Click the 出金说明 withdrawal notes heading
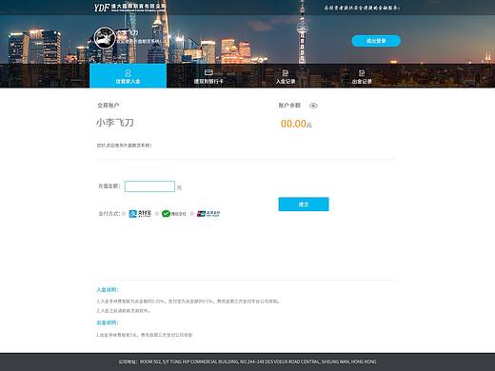495x371 pixels. point(108,322)
